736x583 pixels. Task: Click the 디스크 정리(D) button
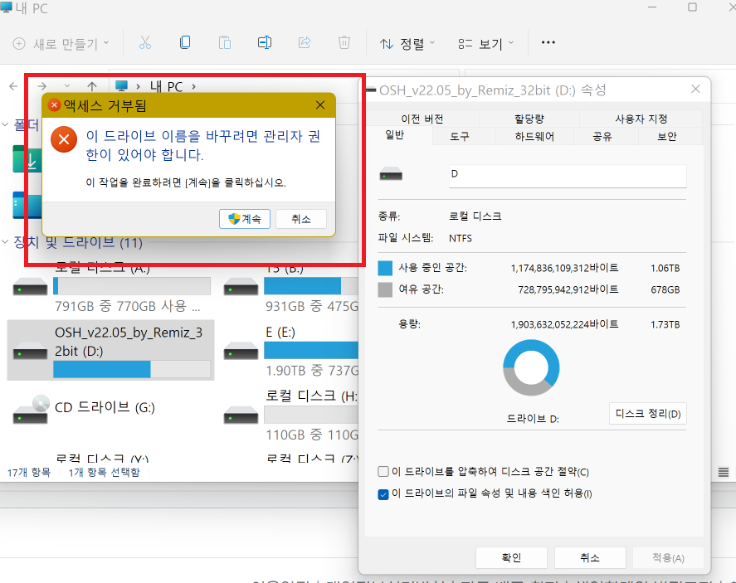(x=648, y=414)
